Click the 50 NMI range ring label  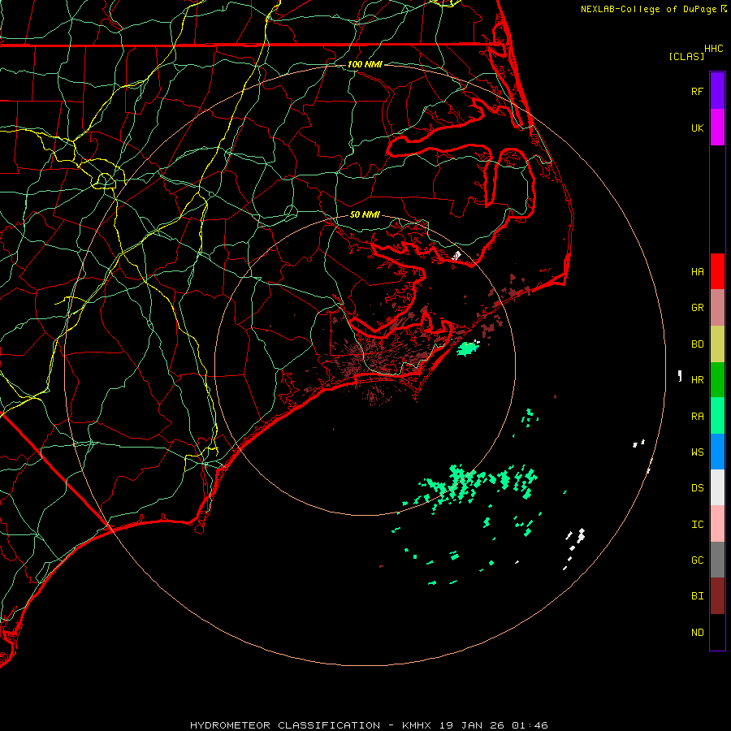pos(365,214)
